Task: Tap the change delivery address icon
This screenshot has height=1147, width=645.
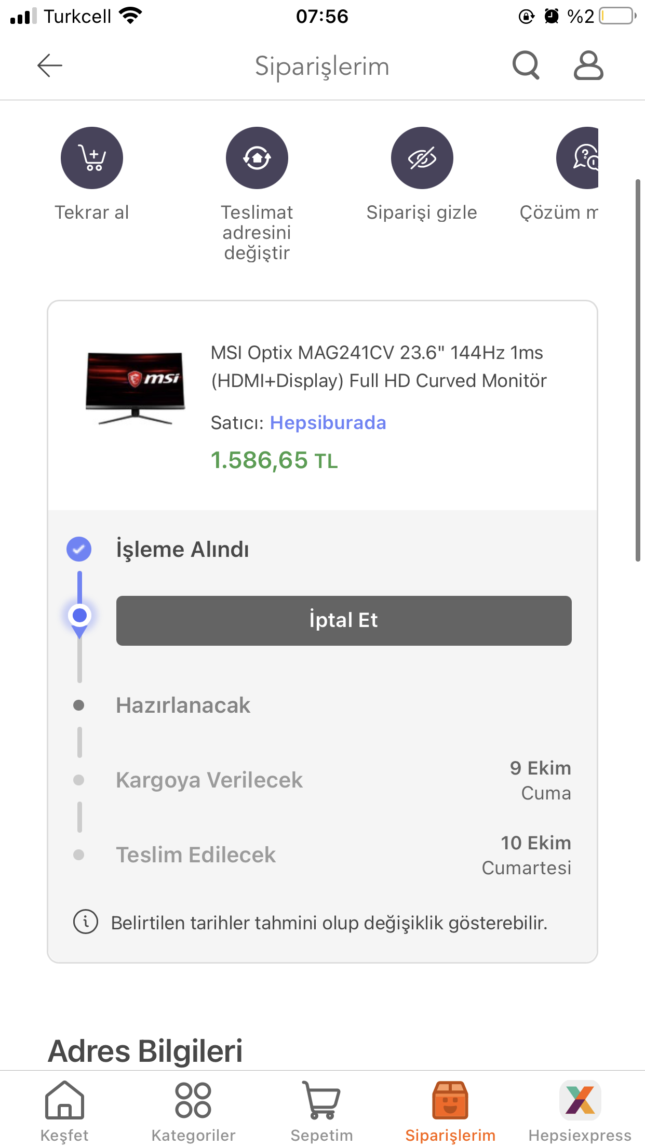Action: click(x=257, y=158)
